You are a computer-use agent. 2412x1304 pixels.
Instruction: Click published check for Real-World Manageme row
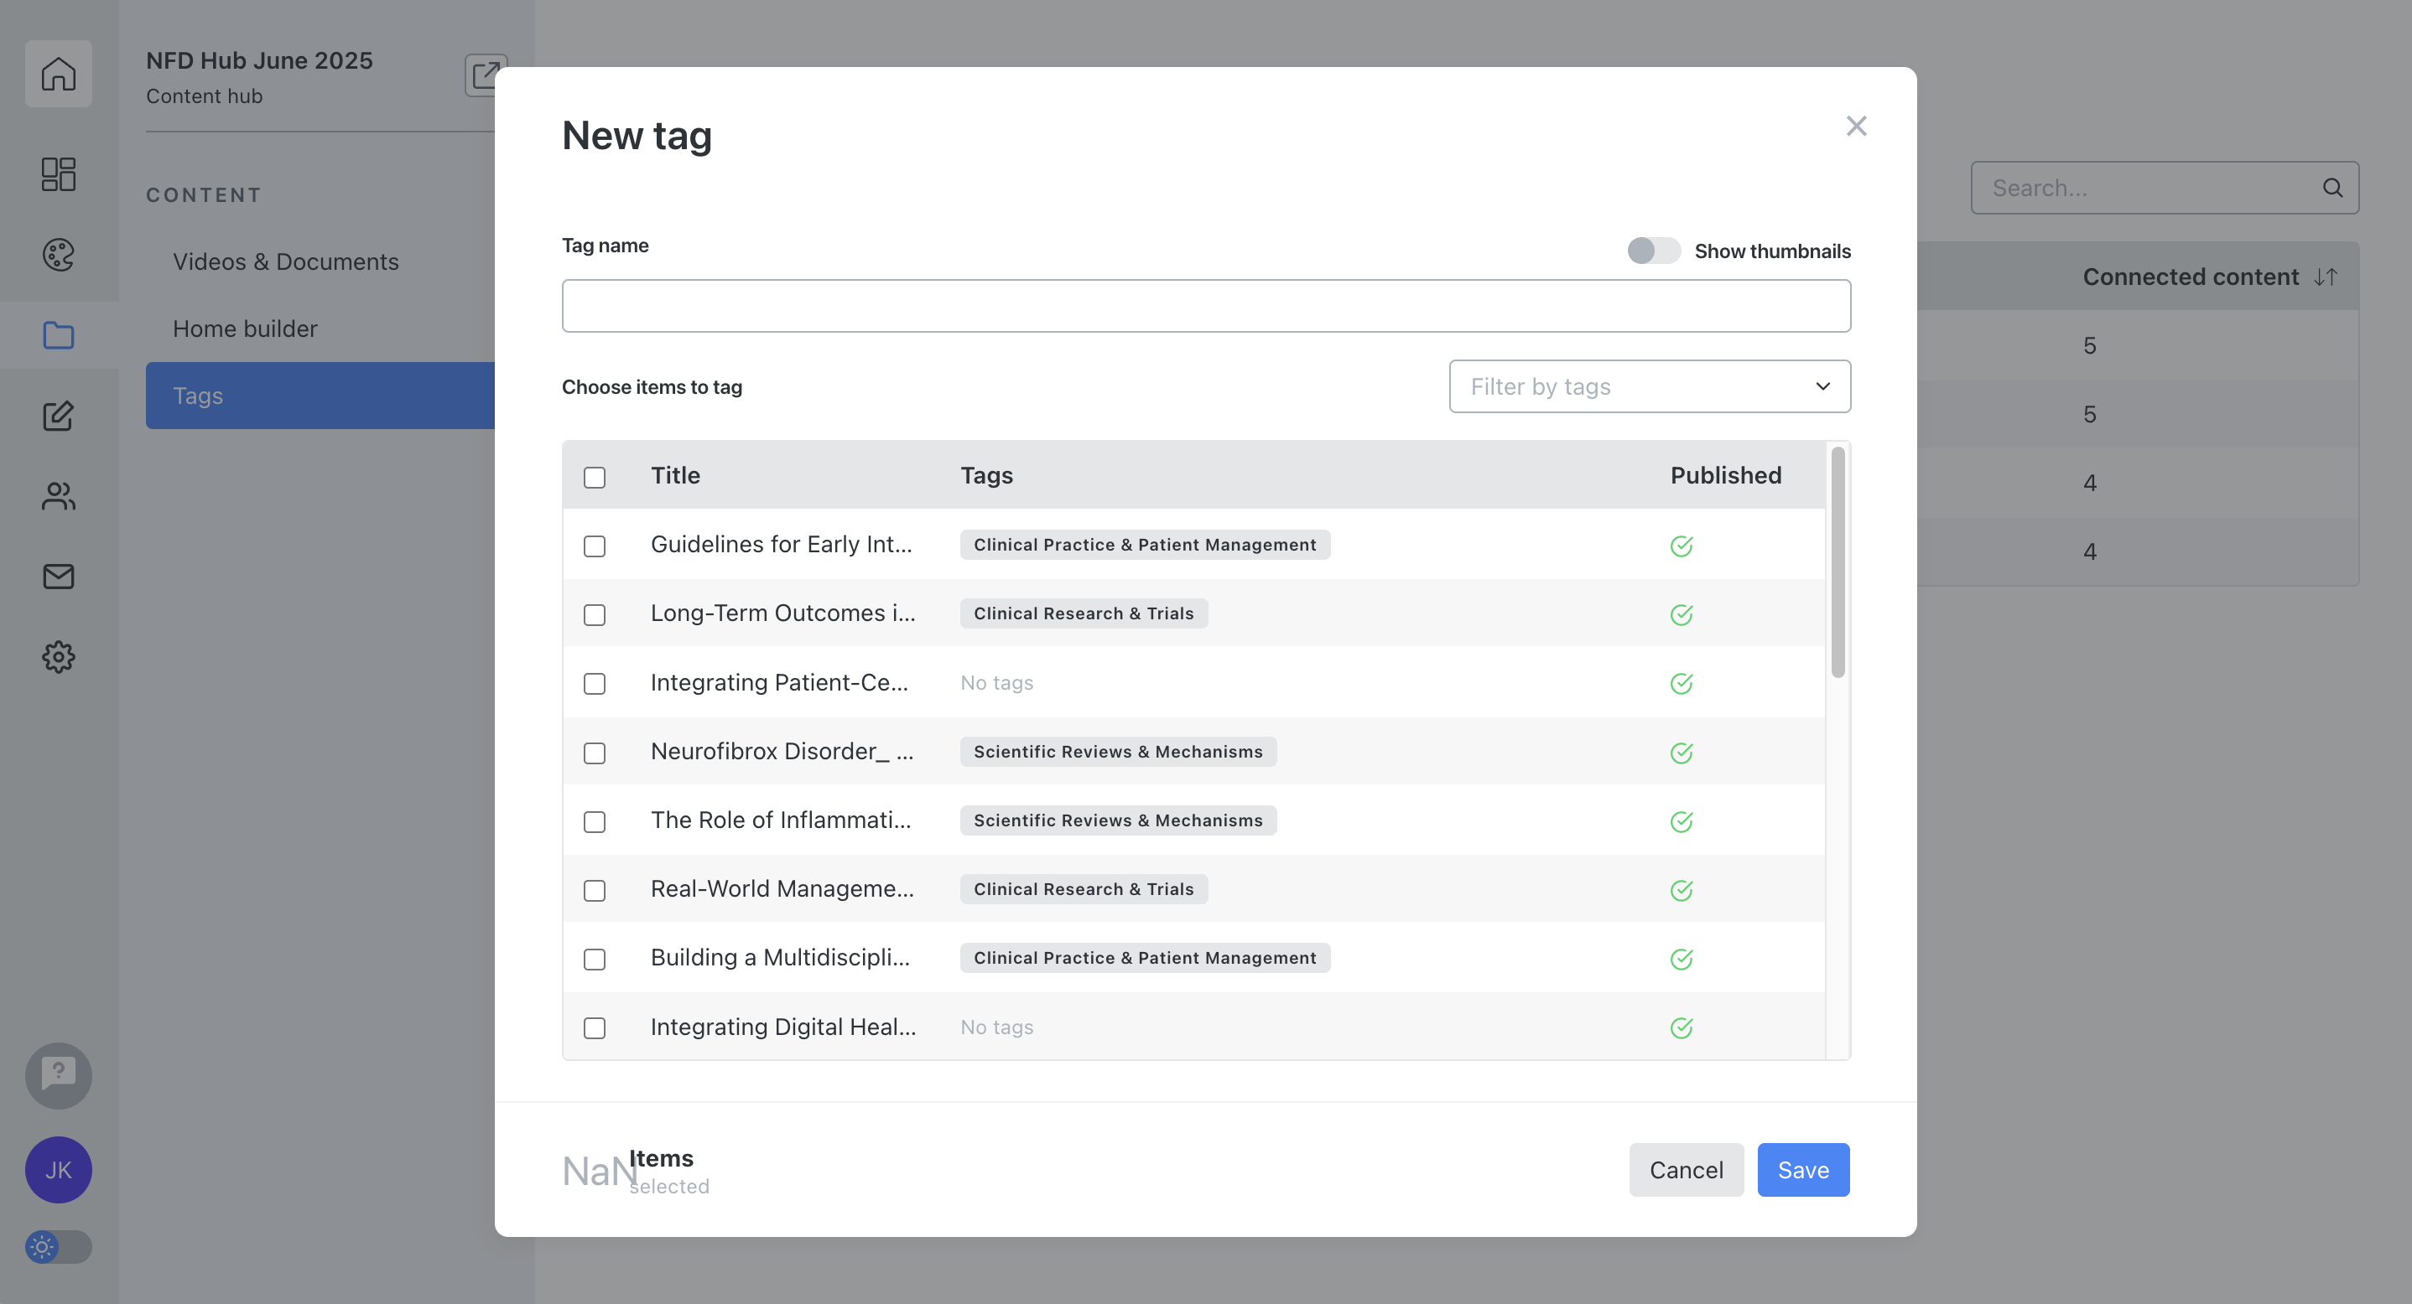coord(1681,891)
